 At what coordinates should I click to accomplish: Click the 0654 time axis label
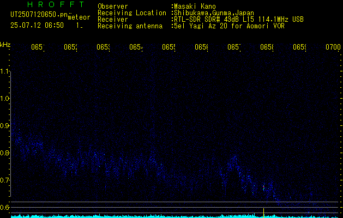136,47
